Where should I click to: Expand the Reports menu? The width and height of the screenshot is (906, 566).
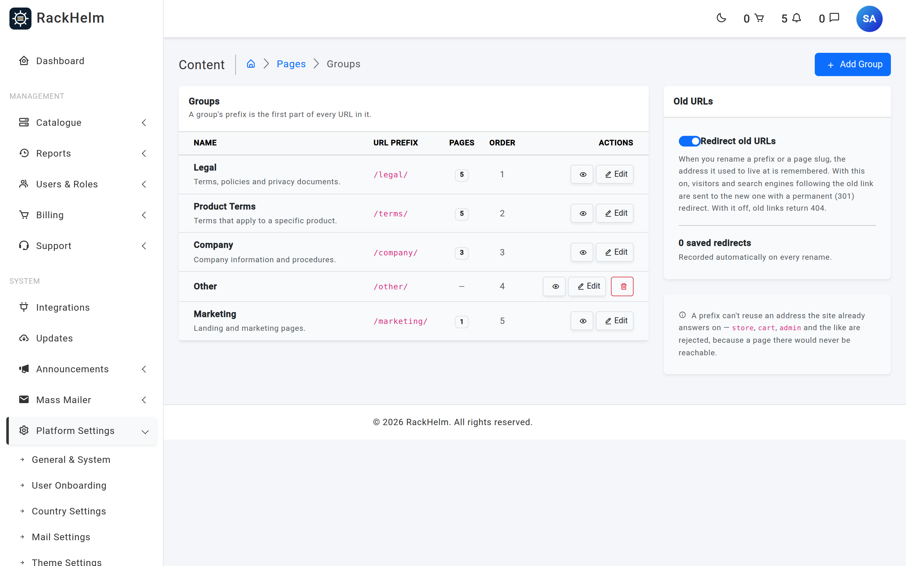(81, 153)
